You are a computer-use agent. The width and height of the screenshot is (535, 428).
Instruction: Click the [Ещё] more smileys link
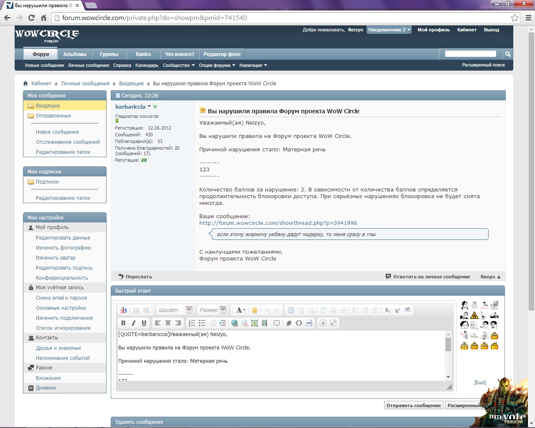[480, 383]
